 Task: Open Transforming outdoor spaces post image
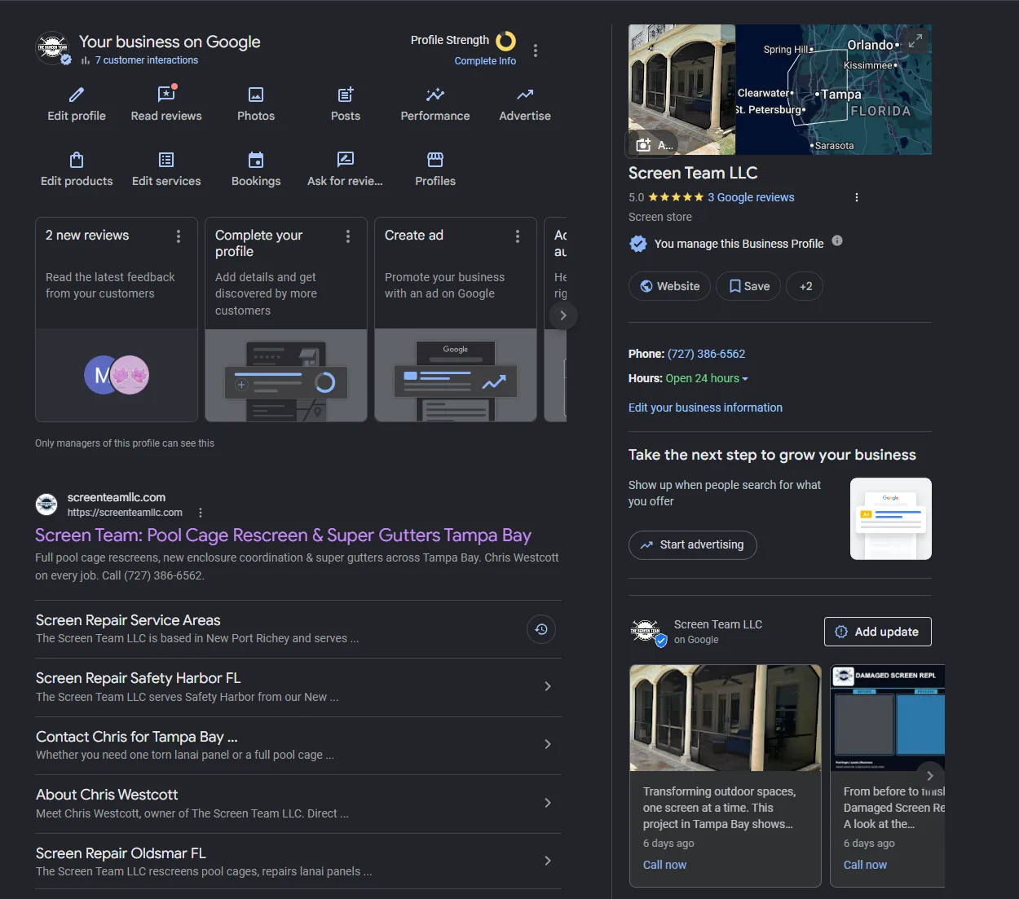(x=726, y=718)
